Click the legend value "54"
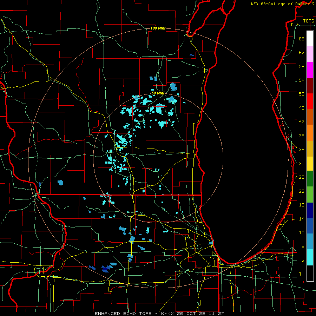The image size is (316, 316). (302, 80)
